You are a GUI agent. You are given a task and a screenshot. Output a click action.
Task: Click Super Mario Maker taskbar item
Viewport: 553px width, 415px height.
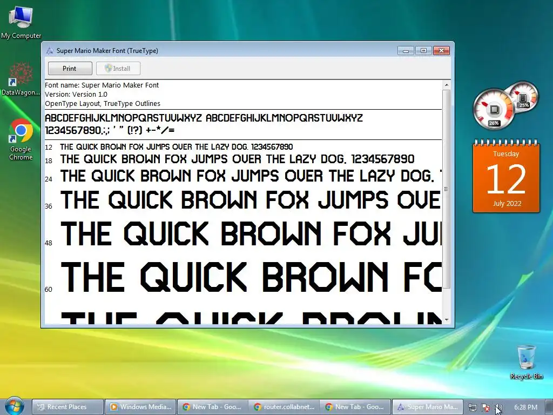point(428,407)
